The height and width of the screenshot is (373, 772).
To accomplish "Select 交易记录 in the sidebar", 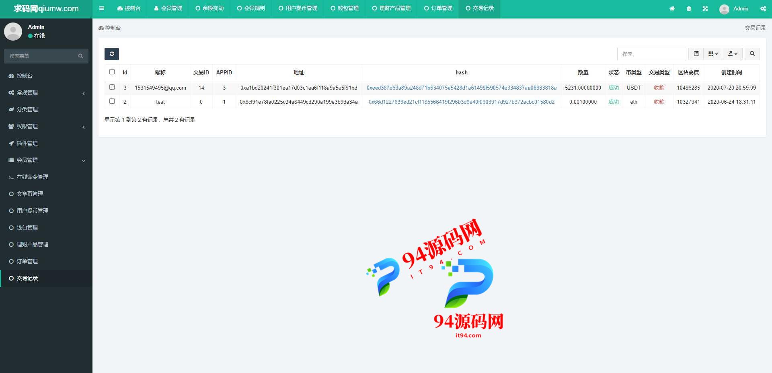I will coord(46,278).
